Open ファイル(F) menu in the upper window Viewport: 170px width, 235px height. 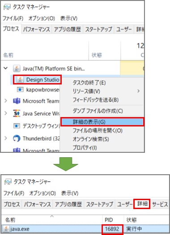(13, 18)
